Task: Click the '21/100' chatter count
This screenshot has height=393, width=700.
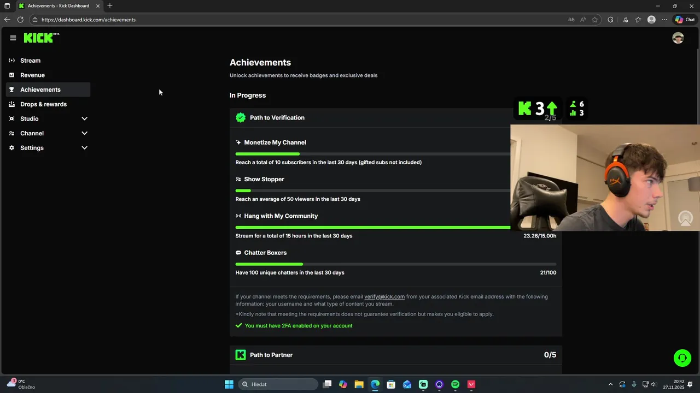Action: 548,273
